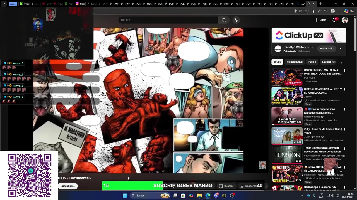The width and height of the screenshot is (357, 200).
Task: Add this page to favorites star
Action: click(x=306, y=11)
